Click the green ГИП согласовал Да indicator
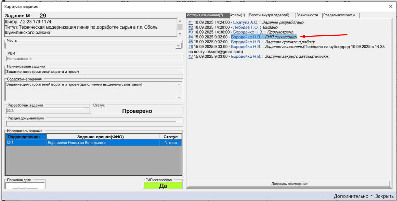Viewport: 397px width, 201px height. point(163,186)
